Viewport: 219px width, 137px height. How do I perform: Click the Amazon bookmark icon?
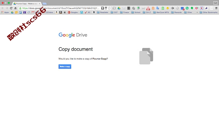click(x=56, y=12)
